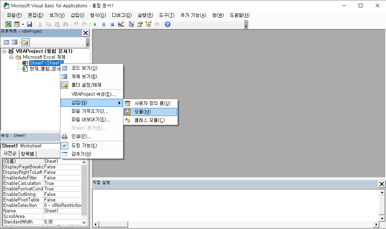Choose 코드 보기(O) from context menu

[x=92, y=68]
